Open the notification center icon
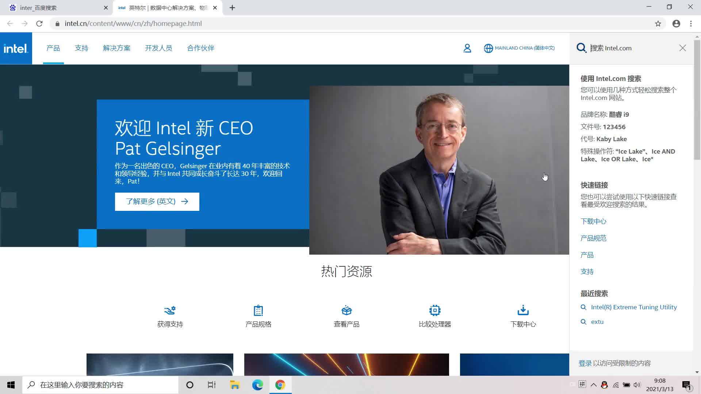 tap(686, 385)
